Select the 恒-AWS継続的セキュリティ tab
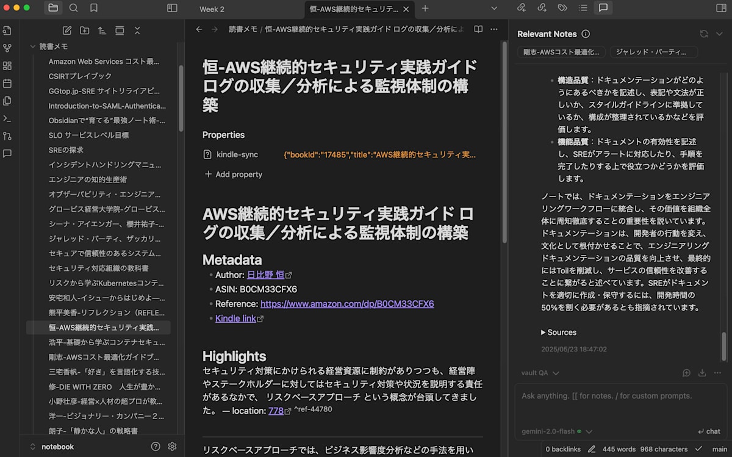The width and height of the screenshot is (732, 457). click(360, 9)
